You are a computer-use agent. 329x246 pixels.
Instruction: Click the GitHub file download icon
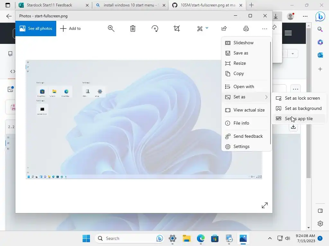(x=293, y=127)
